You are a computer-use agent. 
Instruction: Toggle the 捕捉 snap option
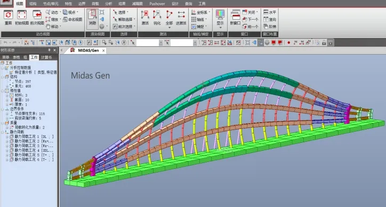[x=199, y=26]
